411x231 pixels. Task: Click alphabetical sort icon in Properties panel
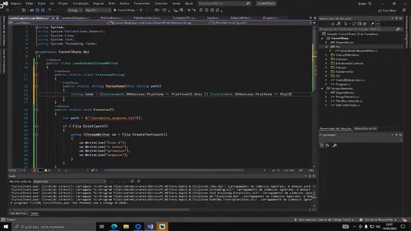tap(328, 146)
